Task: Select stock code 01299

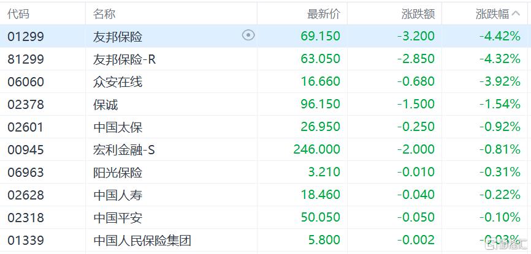Action: pyautogui.click(x=26, y=36)
